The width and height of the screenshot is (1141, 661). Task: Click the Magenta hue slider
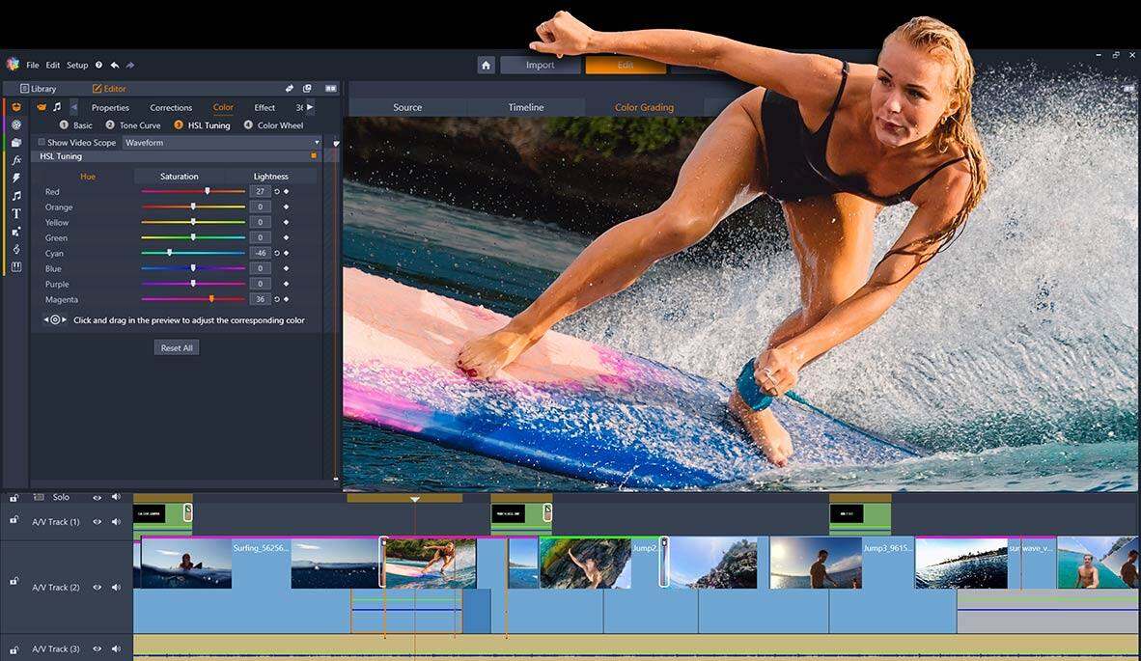coord(193,299)
